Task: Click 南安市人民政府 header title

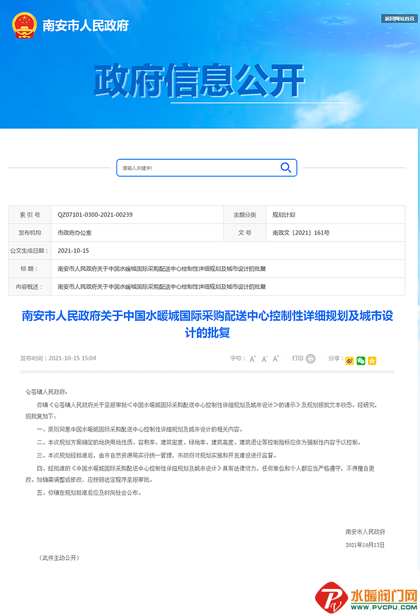Action: 85,25
